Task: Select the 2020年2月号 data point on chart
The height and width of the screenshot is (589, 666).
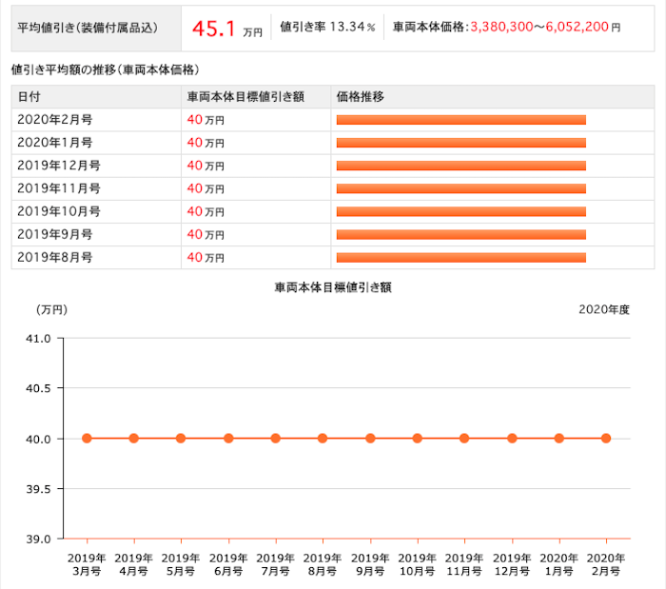Action: click(x=606, y=439)
